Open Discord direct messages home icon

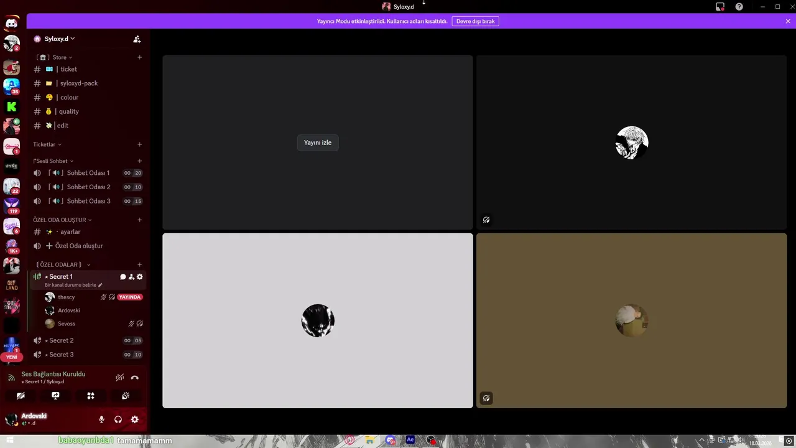click(x=11, y=24)
